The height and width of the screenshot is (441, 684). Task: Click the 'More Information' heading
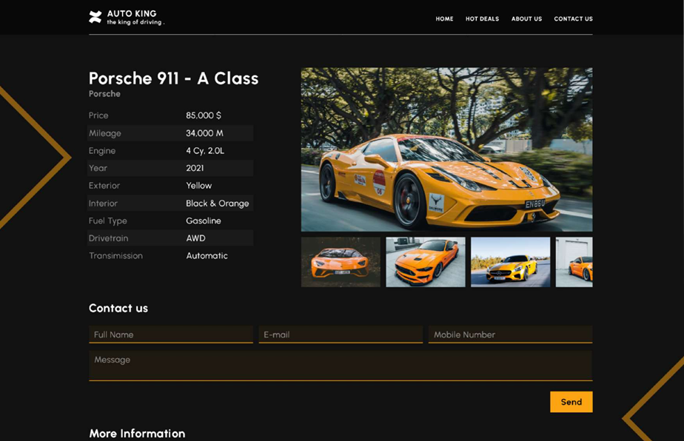(x=137, y=433)
